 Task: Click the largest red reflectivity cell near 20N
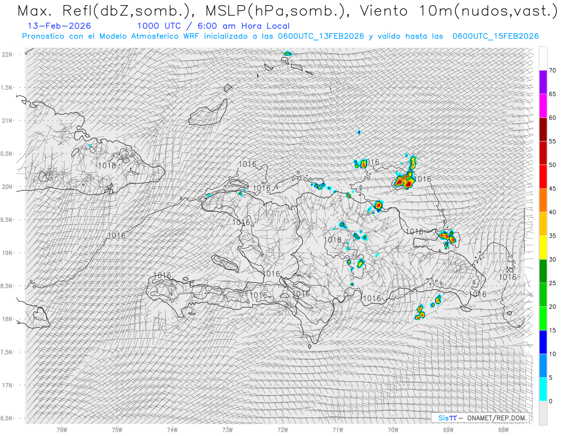point(404,180)
